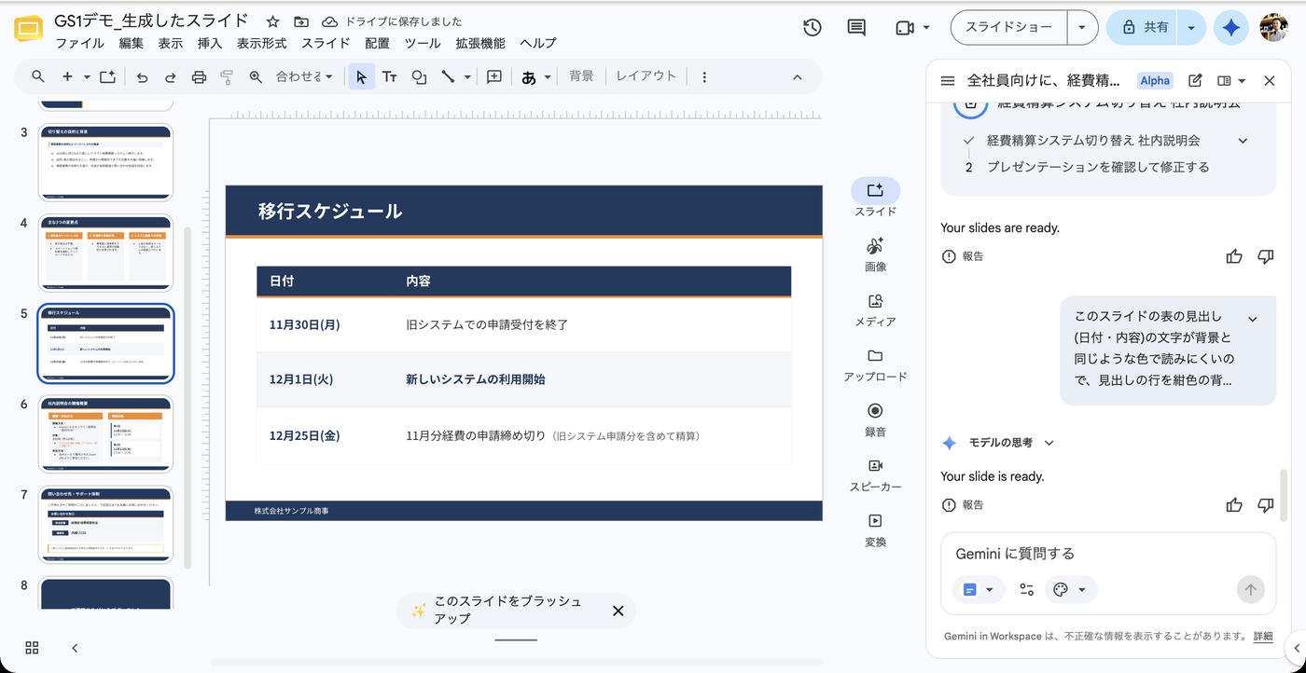Open the 共有 options dropdown arrow
The width and height of the screenshot is (1306, 673).
coord(1191,28)
